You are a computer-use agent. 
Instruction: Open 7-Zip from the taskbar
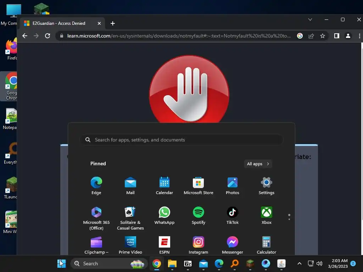(x=188, y=263)
